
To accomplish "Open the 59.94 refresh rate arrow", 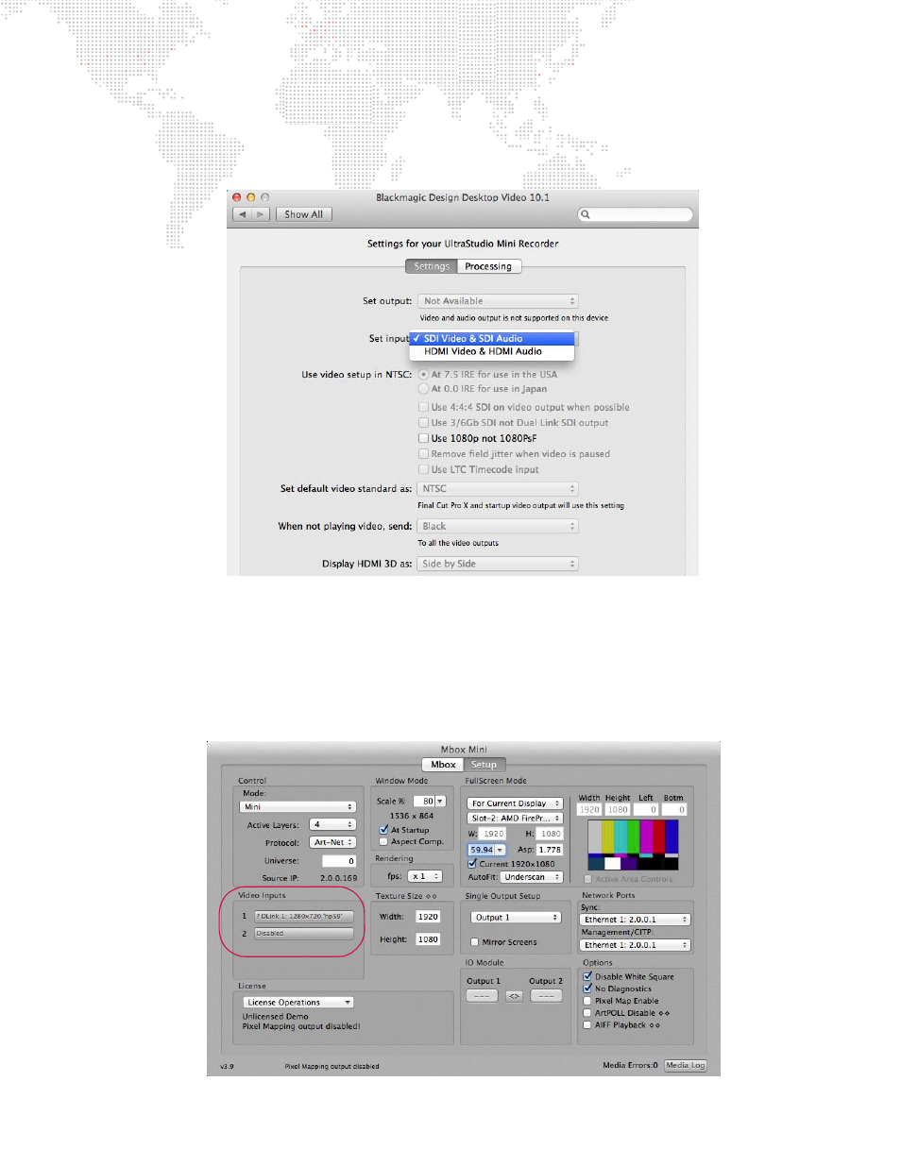I will [500, 850].
